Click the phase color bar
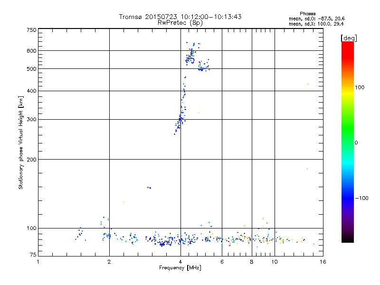 tap(348, 142)
